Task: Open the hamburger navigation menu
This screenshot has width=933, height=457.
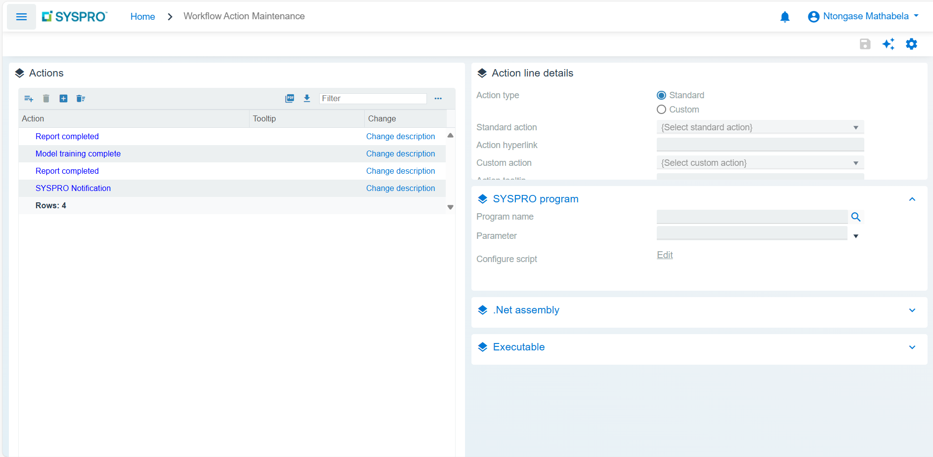Action: pyautogui.click(x=21, y=17)
